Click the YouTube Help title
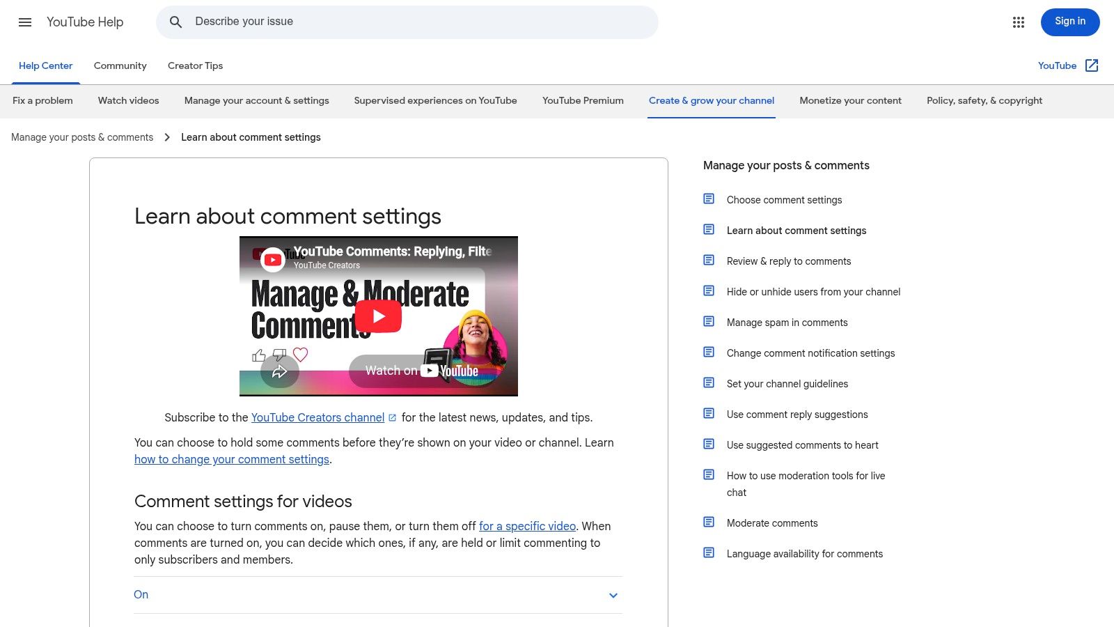 click(85, 22)
